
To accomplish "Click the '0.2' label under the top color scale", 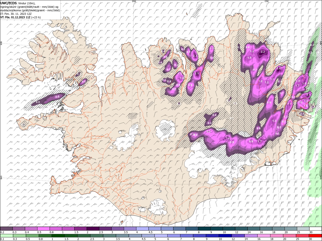I will [x=2, y=232].
